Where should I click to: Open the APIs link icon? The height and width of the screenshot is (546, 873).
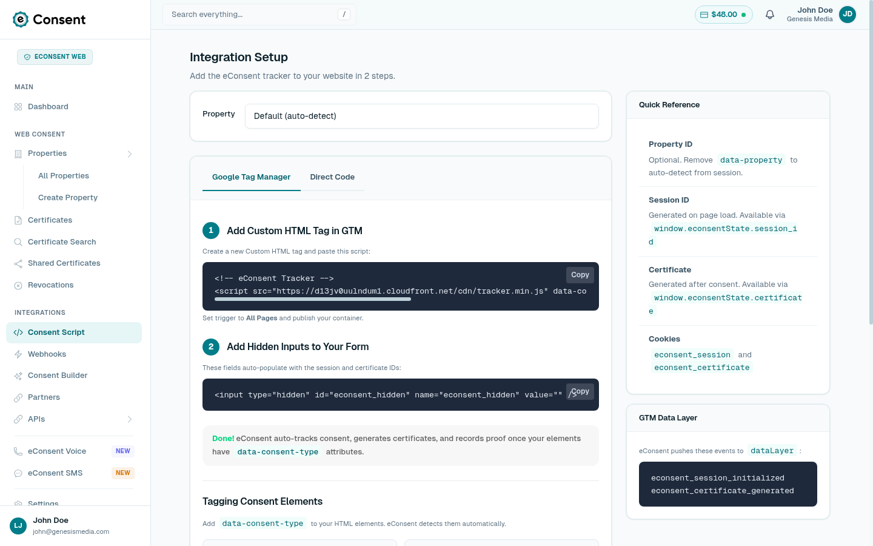[18, 419]
